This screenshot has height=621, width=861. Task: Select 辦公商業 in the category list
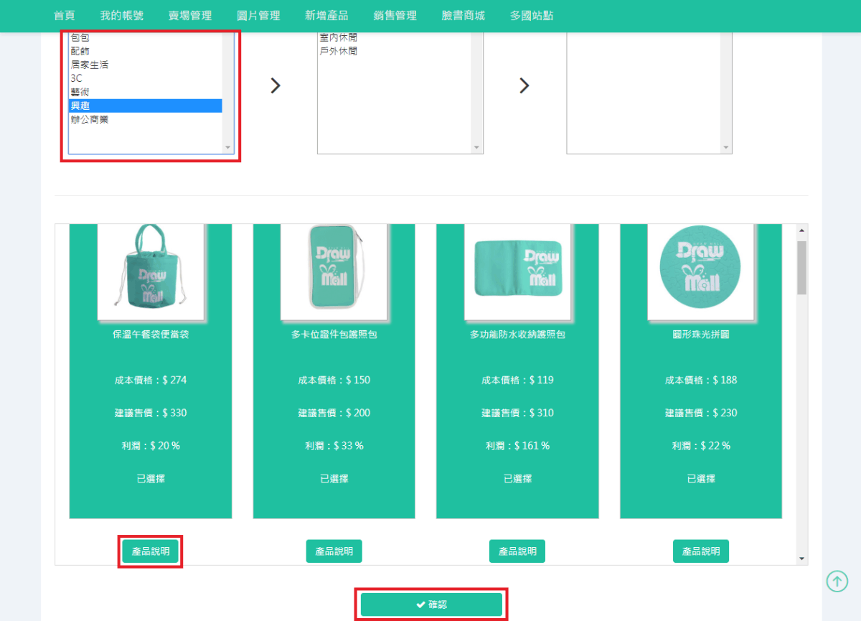(x=90, y=119)
